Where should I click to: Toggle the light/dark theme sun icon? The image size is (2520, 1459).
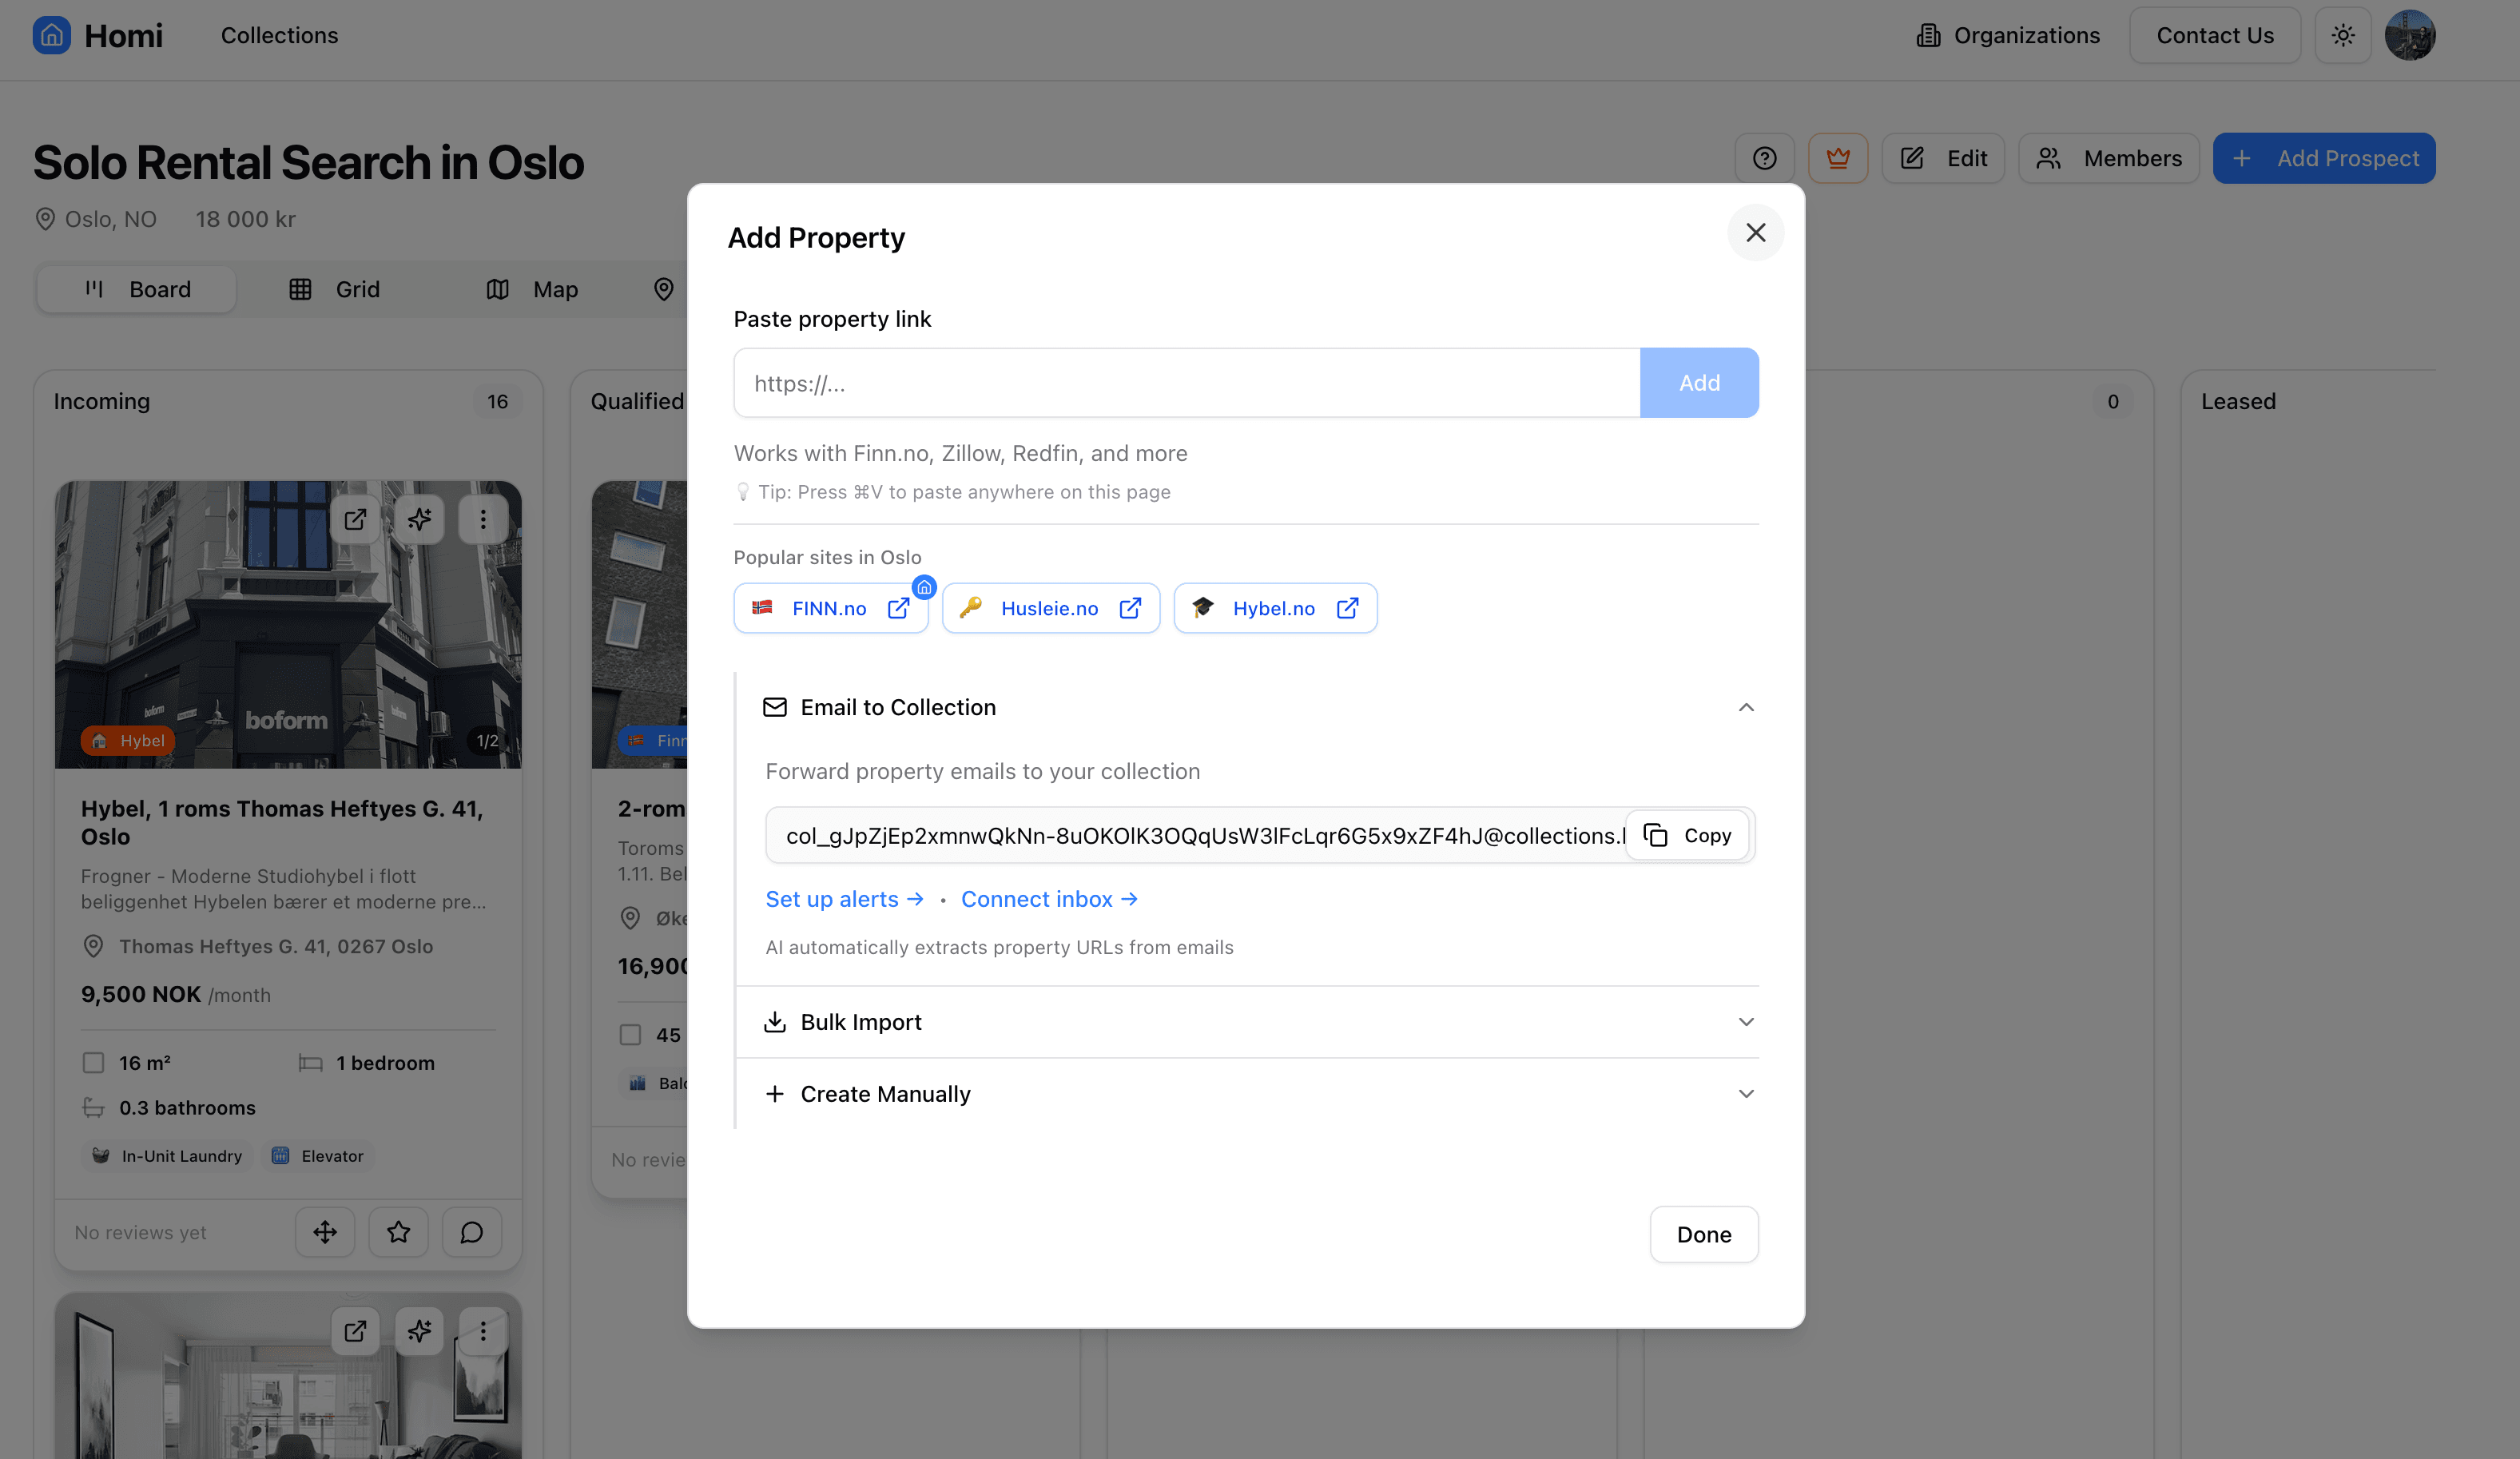[x=2342, y=36]
